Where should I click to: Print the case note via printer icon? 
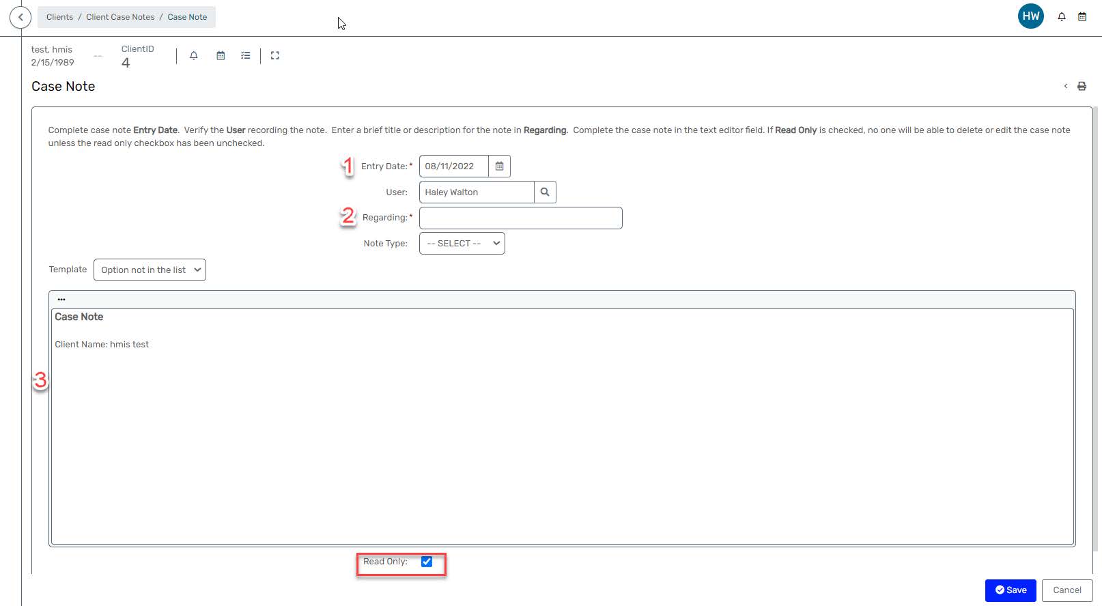(1082, 86)
